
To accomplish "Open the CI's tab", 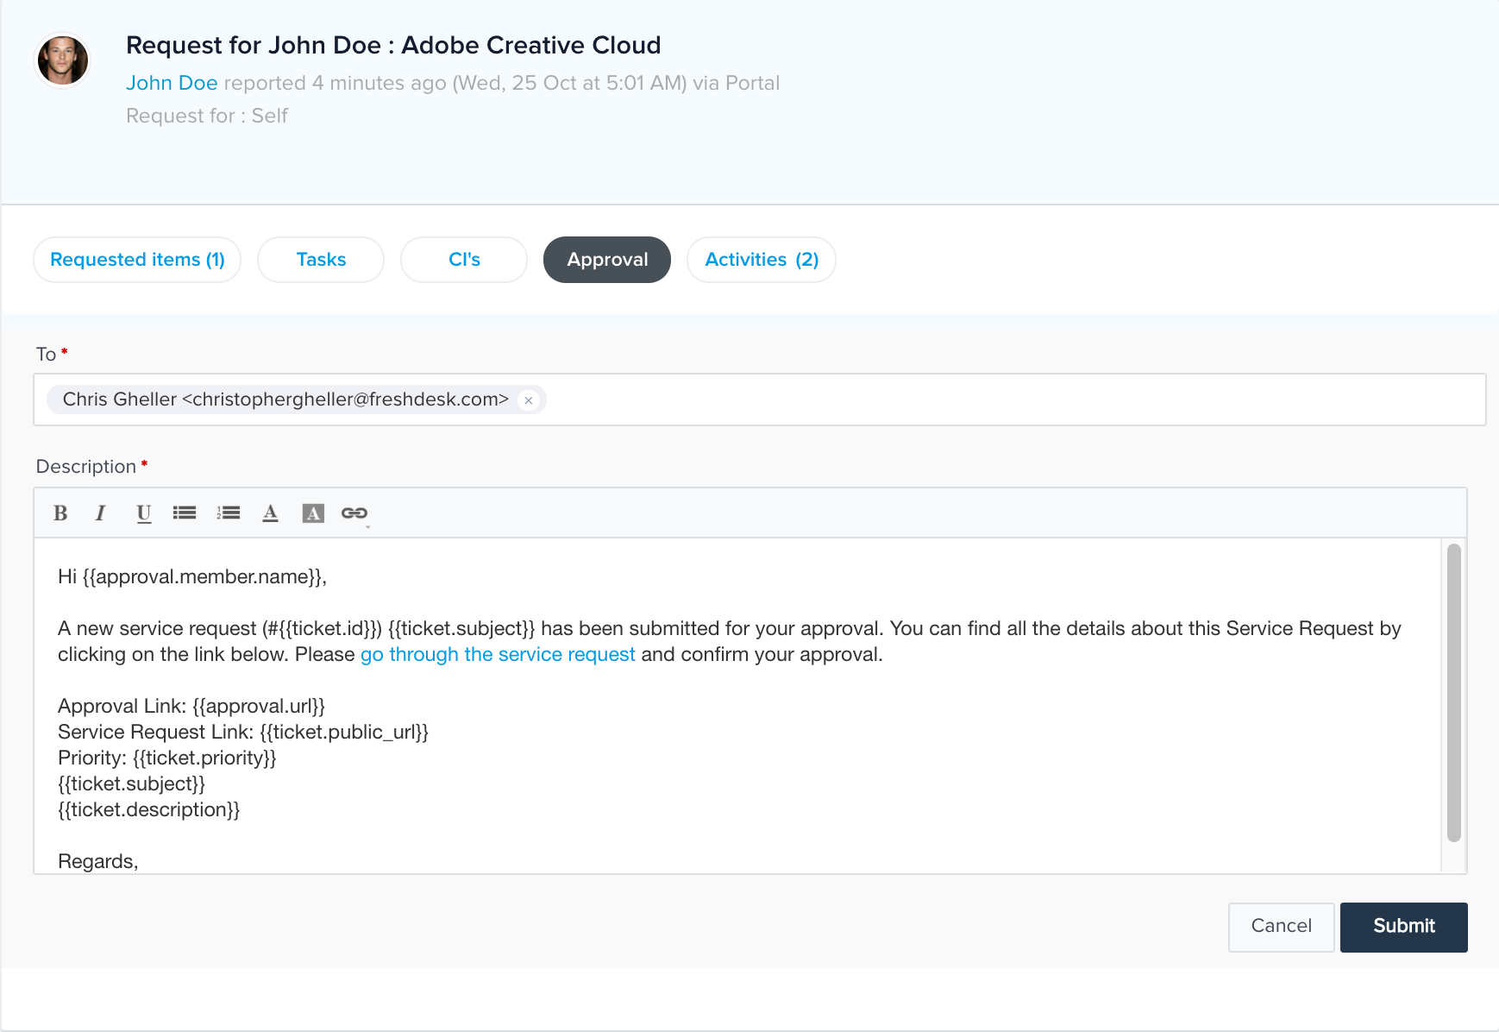I will point(463,259).
